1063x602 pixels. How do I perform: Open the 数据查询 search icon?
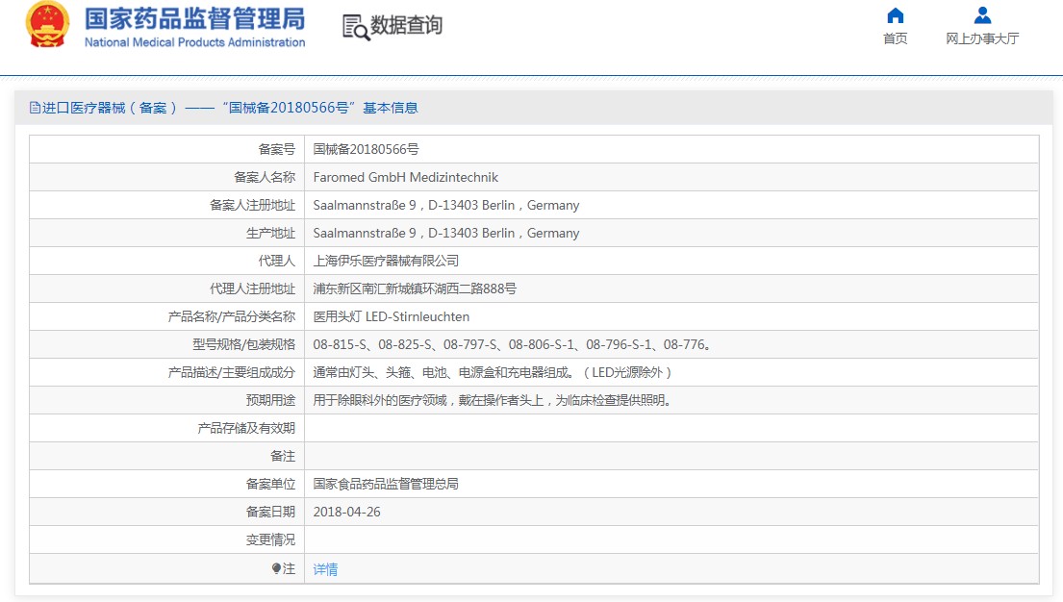click(x=356, y=27)
